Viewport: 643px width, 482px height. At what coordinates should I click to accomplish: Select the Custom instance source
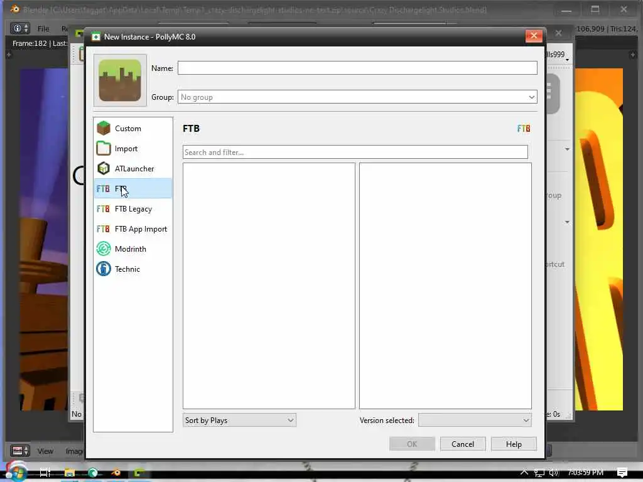[133, 128]
